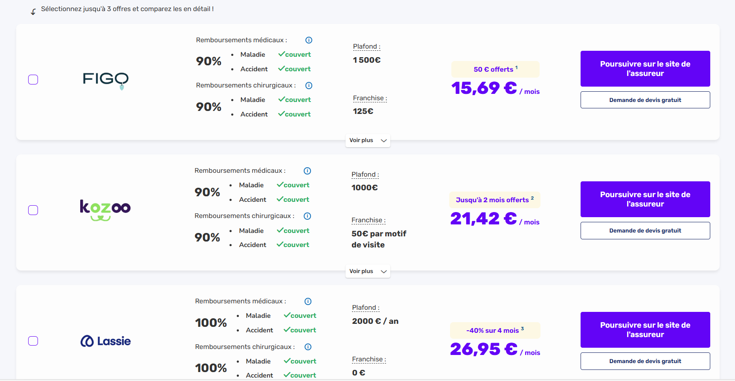Select the Lassie offer for comparison
Viewport: 735px width, 381px height.
point(33,341)
